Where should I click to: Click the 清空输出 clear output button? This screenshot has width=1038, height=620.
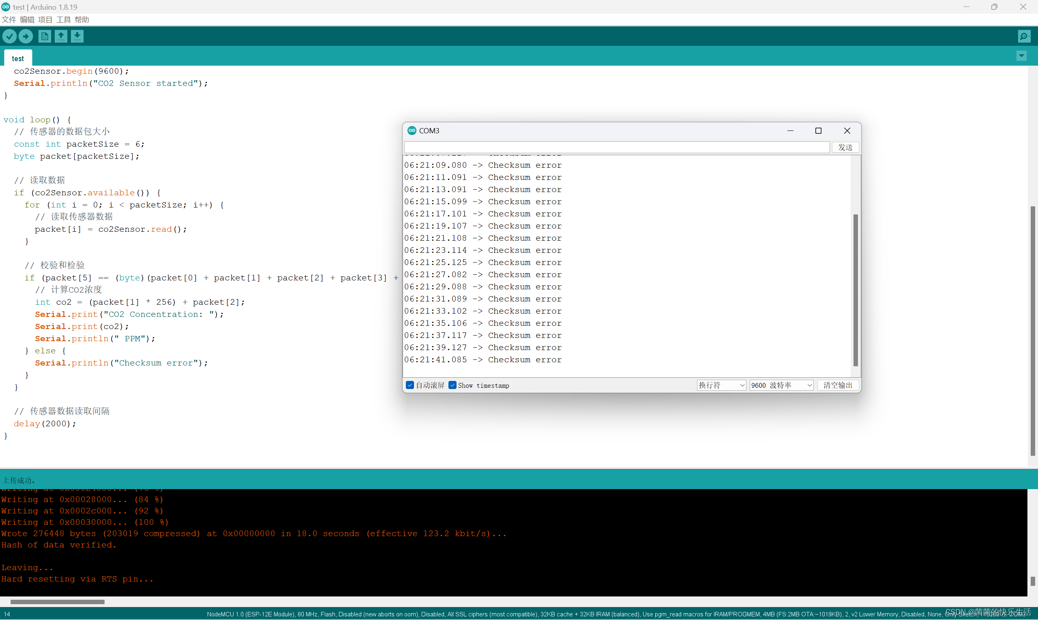pos(837,385)
